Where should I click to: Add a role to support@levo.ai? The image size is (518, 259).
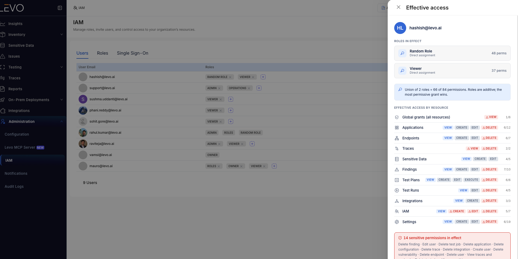click(x=259, y=88)
